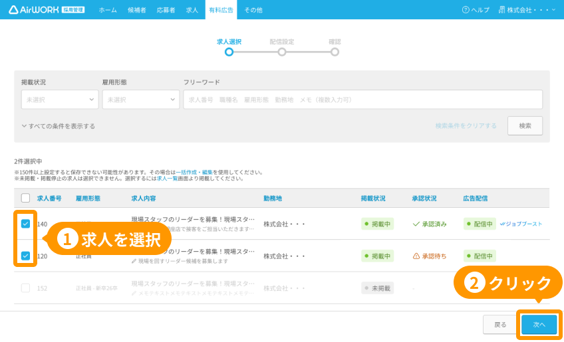
Task: Open the 求人一覧 link
Action: tap(167, 178)
